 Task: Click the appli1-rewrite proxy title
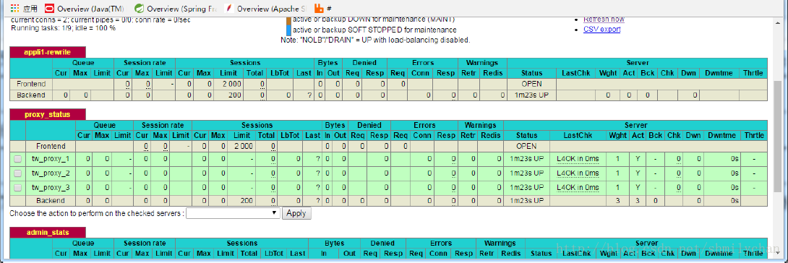click(x=47, y=52)
